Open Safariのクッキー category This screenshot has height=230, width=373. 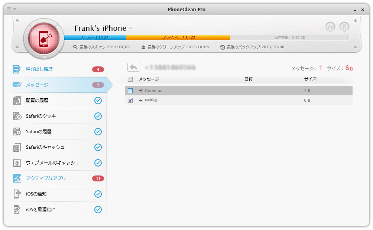pyautogui.click(x=43, y=116)
